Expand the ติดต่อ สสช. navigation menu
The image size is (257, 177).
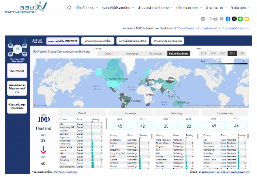[x=240, y=8]
